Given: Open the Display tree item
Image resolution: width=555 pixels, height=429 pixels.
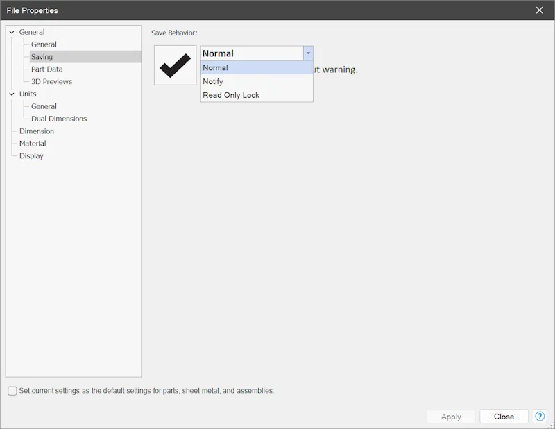Looking at the screenshot, I should [31, 156].
